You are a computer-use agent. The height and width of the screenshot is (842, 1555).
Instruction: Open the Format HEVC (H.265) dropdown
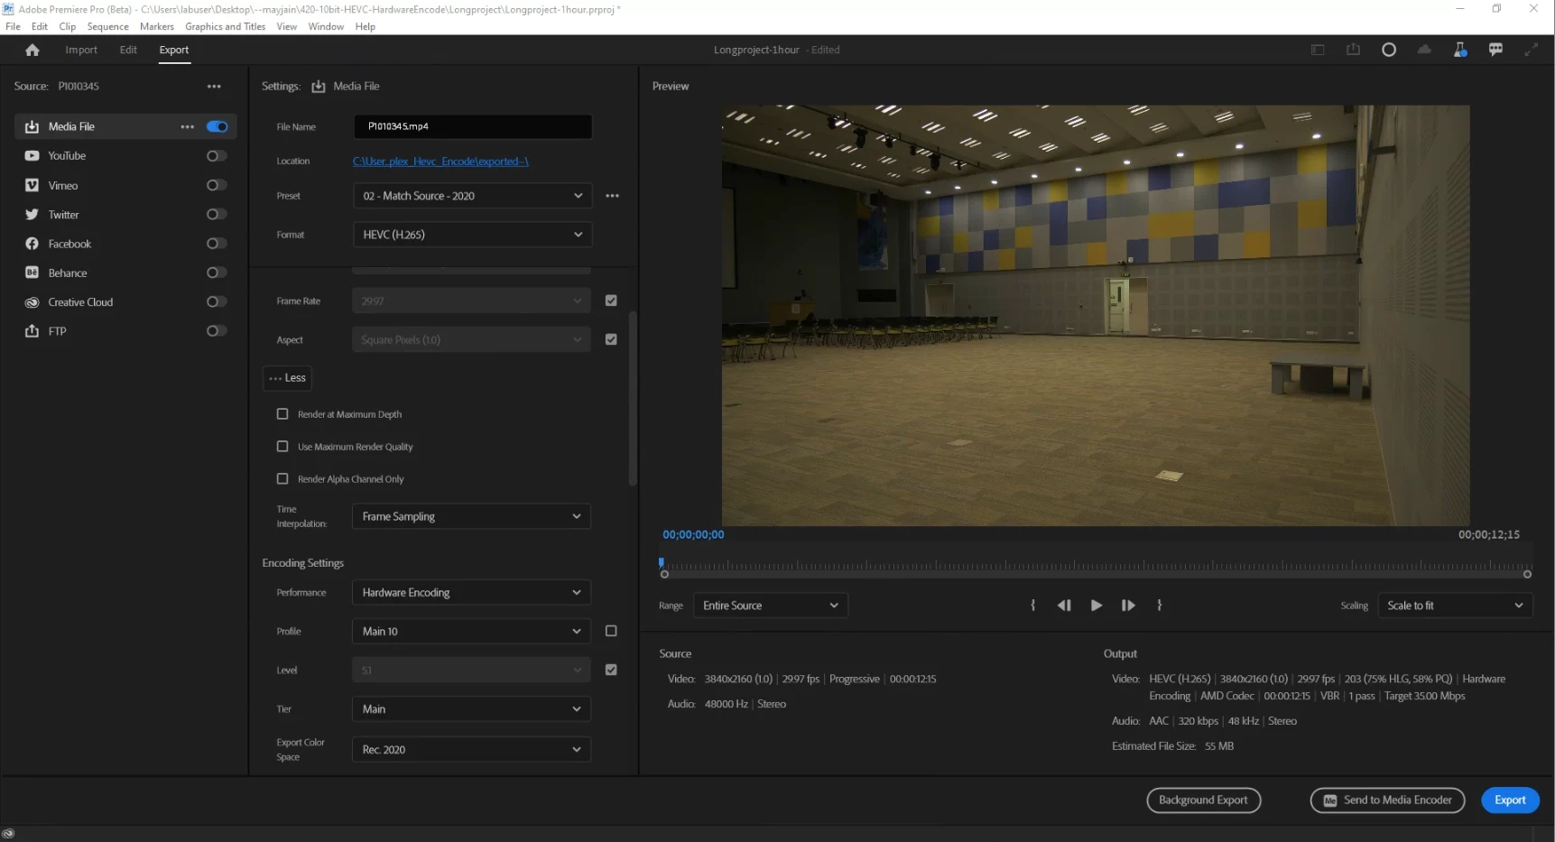point(472,235)
